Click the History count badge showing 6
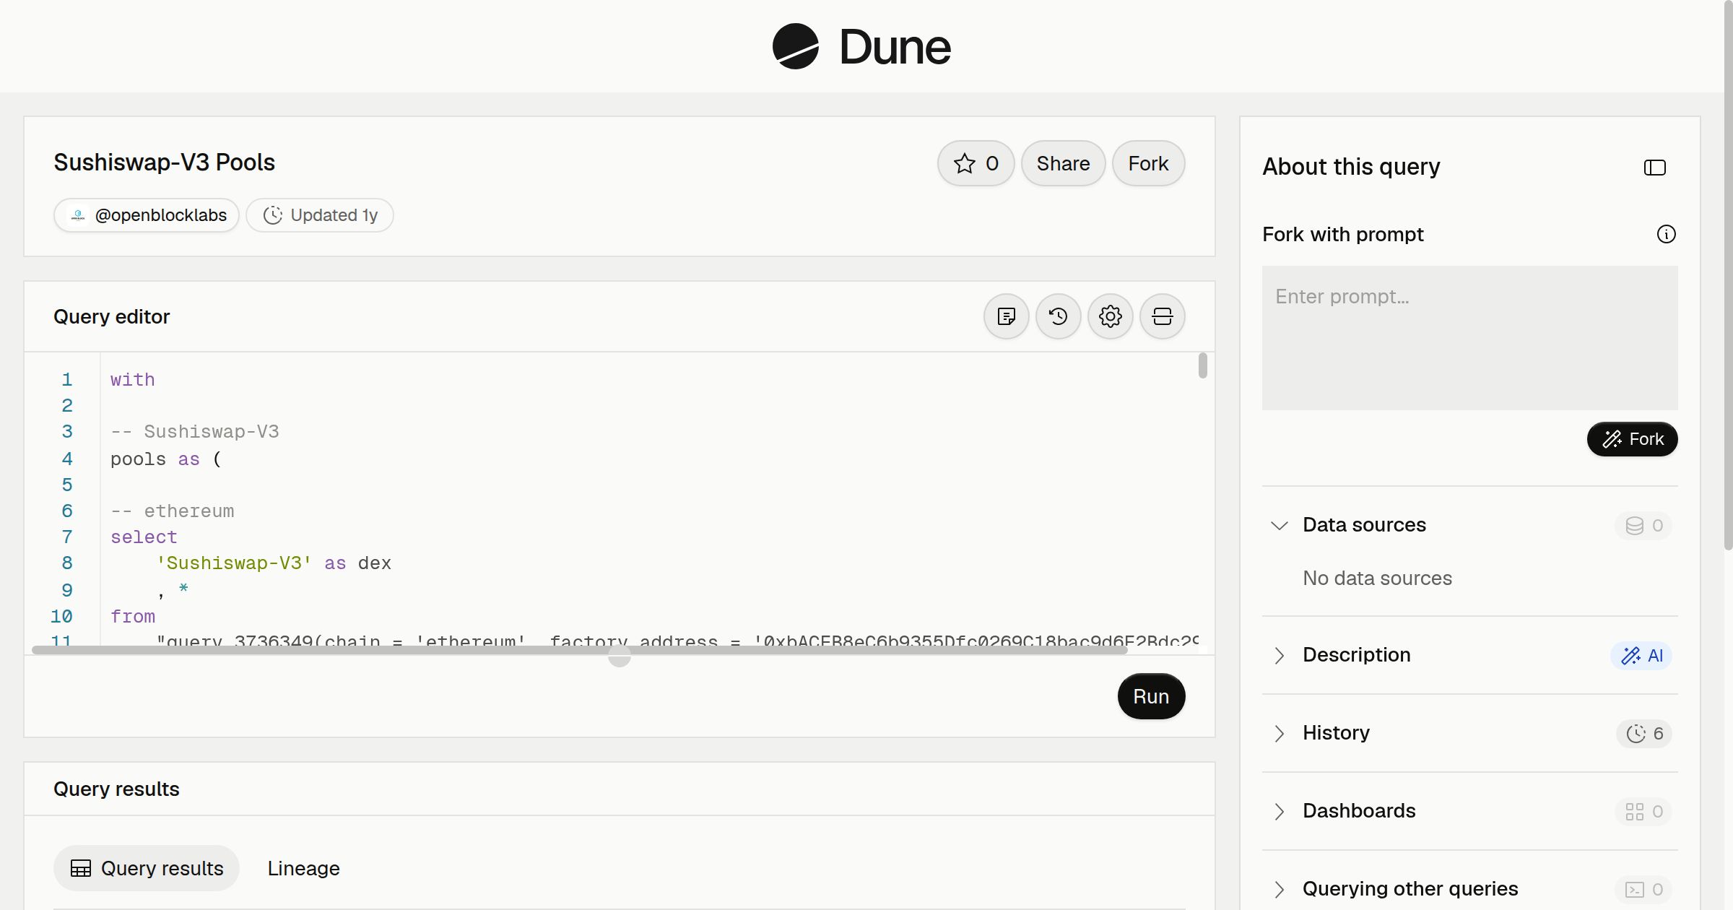 pos(1644,733)
